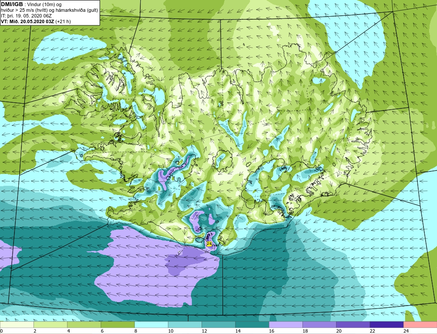This screenshot has width=437, height=334.
Task: Select the 10–12 m/s legend swatch
Action: coord(185,324)
